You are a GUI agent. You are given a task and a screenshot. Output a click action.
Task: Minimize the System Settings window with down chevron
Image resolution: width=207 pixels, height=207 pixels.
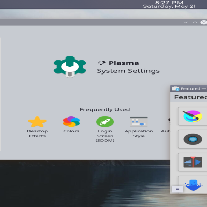tap(186, 22)
